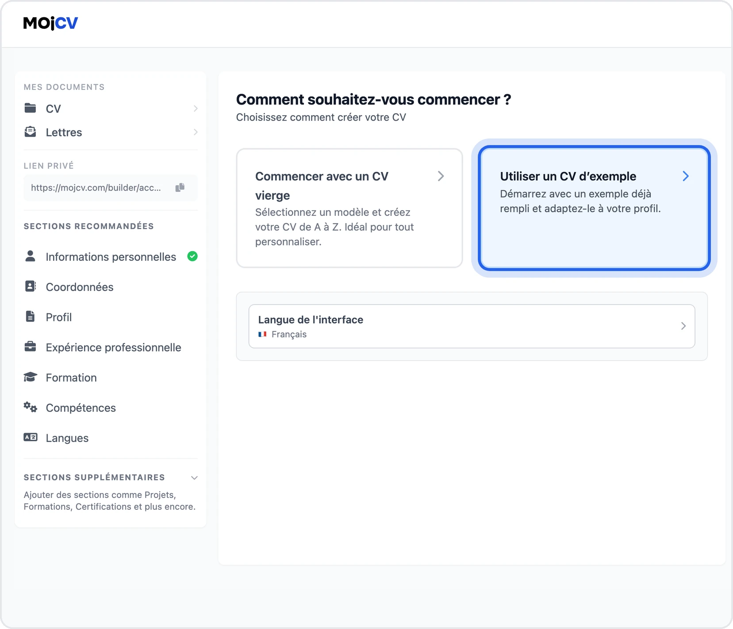Open the Lettres envelope icon
733x629 pixels.
click(x=30, y=132)
